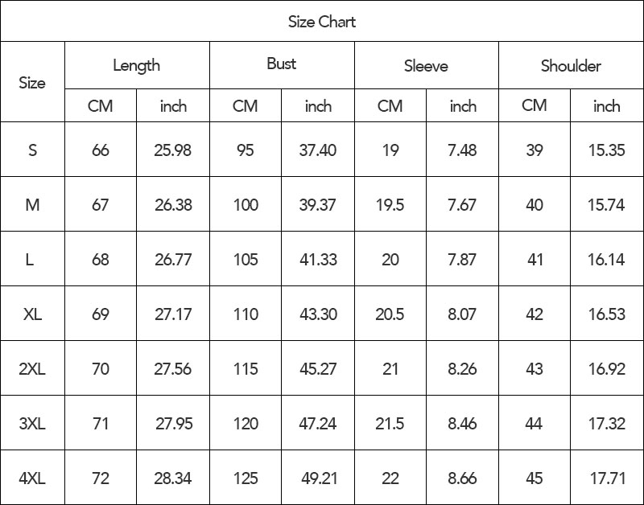This screenshot has width=644, height=505.
Task: Select the Bust column header
Action: pyautogui.click(x=281, y=64)
